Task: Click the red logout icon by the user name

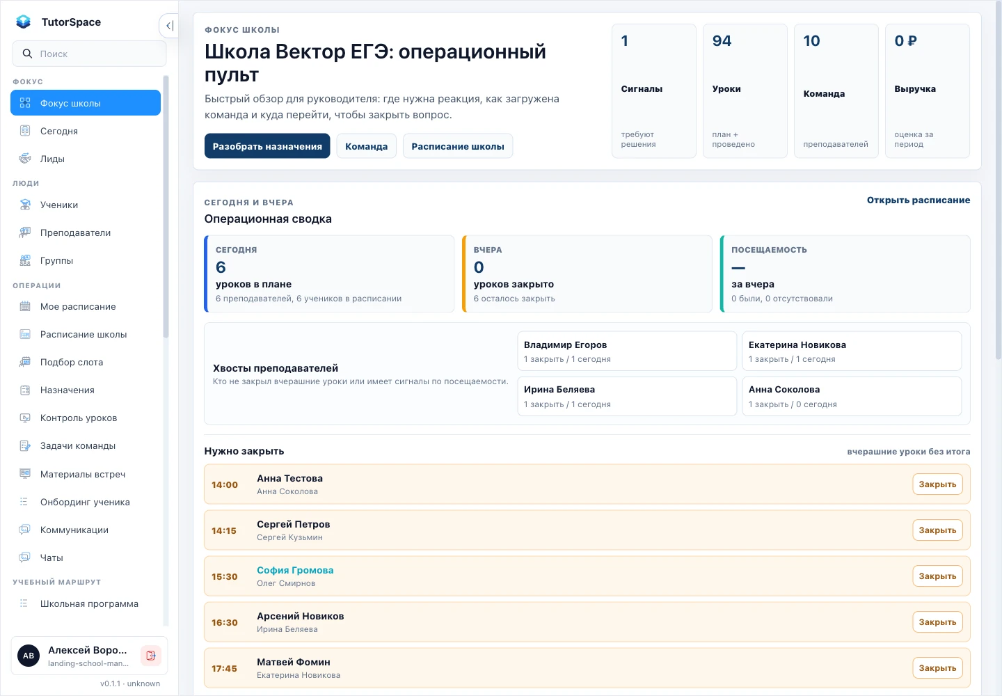Action: (151, 656)
